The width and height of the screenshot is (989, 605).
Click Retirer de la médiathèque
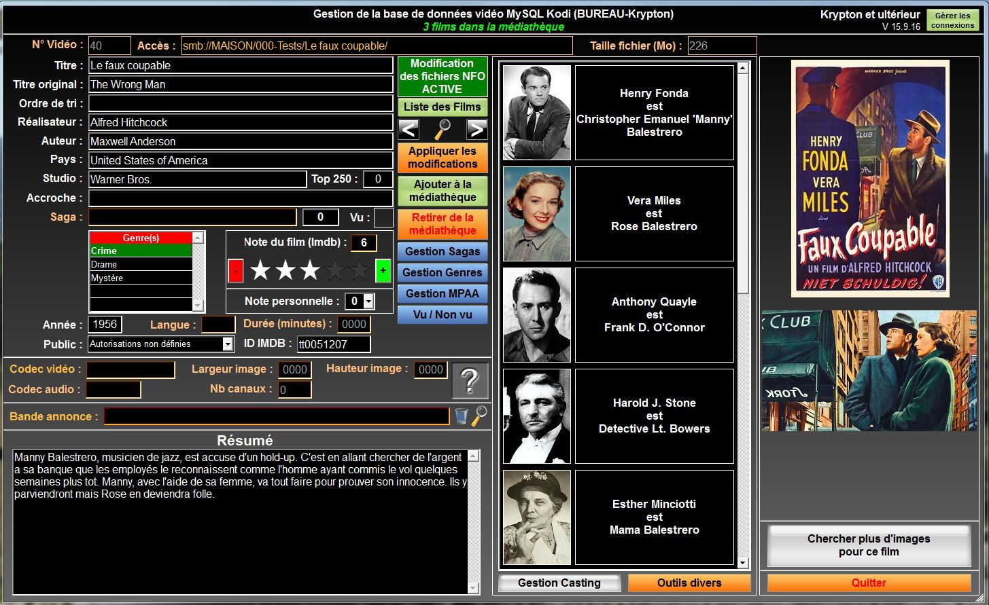[443, 224]
